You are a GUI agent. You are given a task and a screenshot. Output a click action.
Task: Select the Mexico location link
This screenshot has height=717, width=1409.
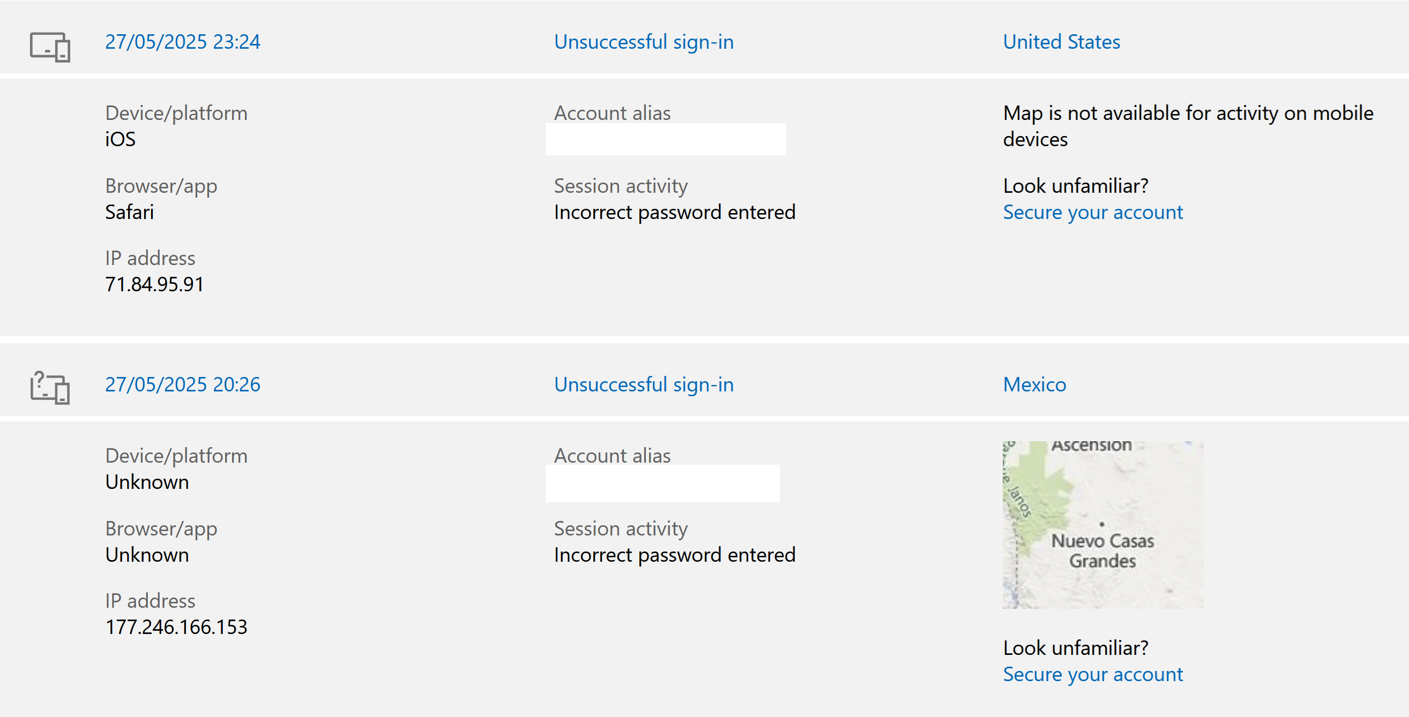click(1034, 384)
